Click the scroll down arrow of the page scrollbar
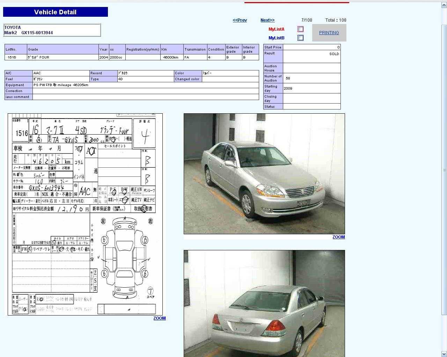This screenshot has height=357, width=447. (444, 354)
